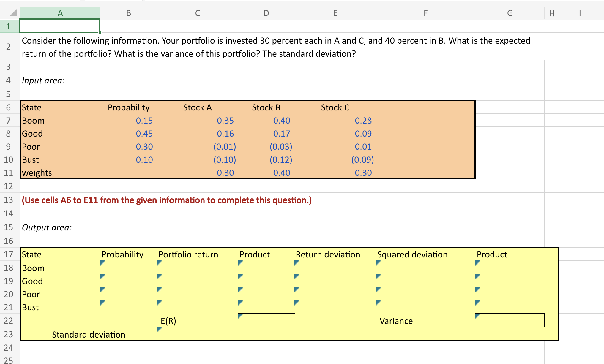Viewport: 604px width, 364px height.
Task: Click the Bust Stock C value (0.09)
Action: coord(362,160)
